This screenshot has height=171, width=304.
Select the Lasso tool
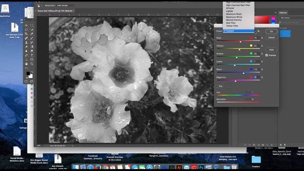(26, 29)
